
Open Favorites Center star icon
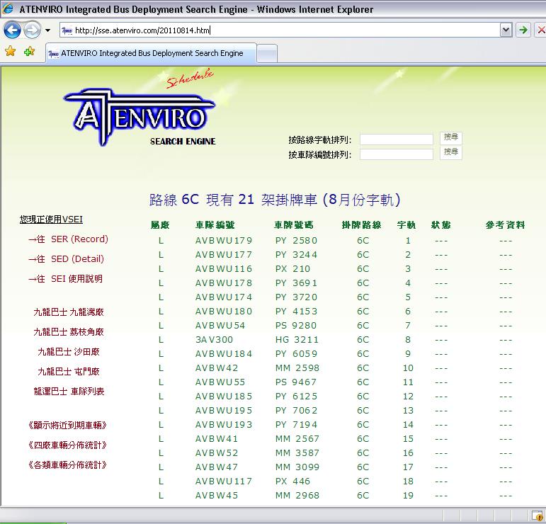(x=10, y=52)
